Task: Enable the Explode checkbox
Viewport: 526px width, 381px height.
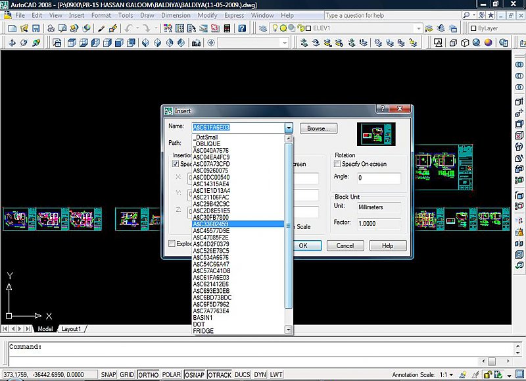Action: (x=172, y=244)
